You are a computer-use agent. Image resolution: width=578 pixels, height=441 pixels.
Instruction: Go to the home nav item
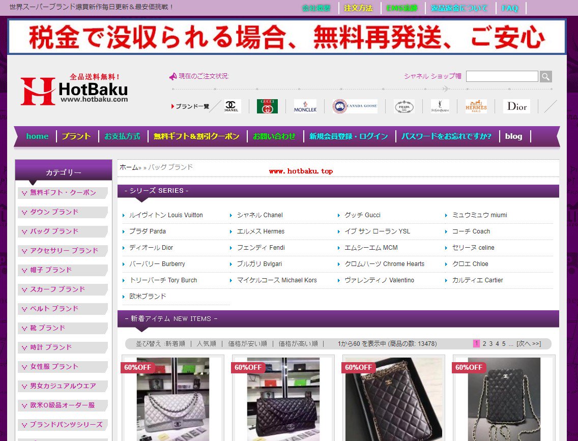pos(37,136)
